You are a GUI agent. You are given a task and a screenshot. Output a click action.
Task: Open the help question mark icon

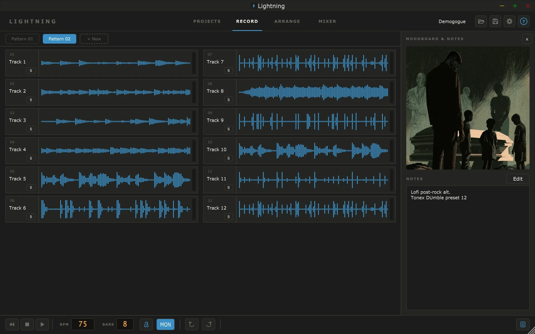(524, 21)
